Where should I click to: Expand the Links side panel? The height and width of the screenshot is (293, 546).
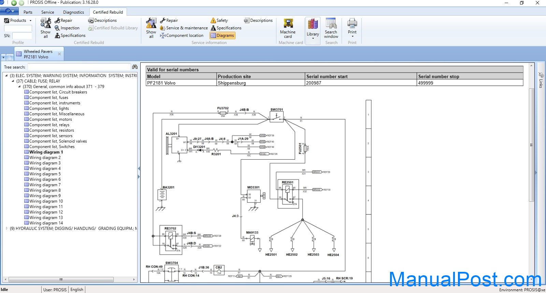541,80
